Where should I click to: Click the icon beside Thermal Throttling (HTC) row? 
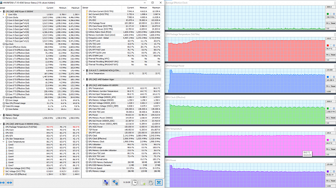(87, 58)
